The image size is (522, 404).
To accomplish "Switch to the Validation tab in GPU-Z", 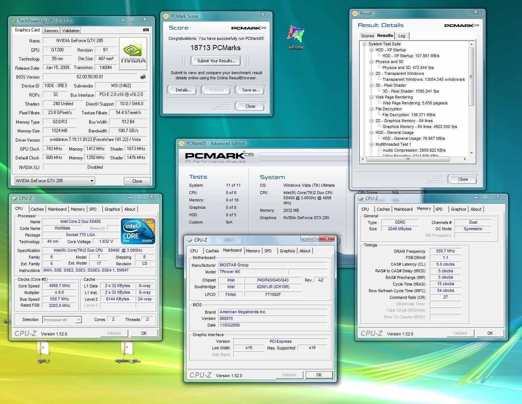I will coord(70,31).
